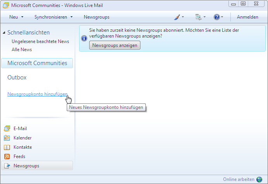Click the Kontakte address book icon
Viewport: 268px width, 184px height.
tap(7, 147)
